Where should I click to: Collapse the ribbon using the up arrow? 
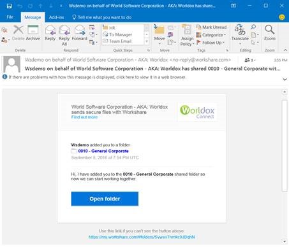tap(285, 50)
